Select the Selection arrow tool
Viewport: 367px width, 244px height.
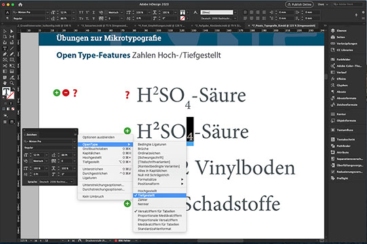point(5,31)
